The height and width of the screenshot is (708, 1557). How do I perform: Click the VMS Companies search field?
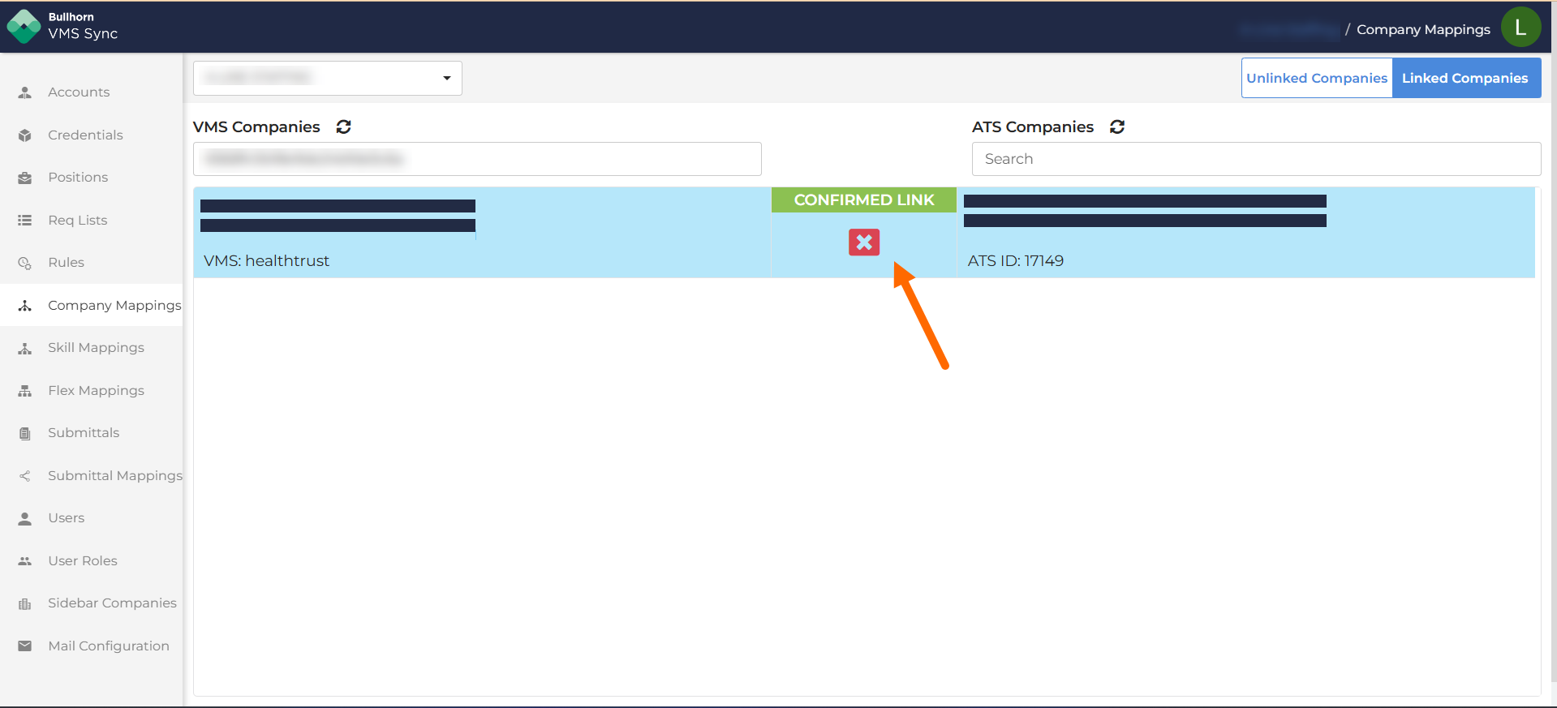[x=477, y=159]
